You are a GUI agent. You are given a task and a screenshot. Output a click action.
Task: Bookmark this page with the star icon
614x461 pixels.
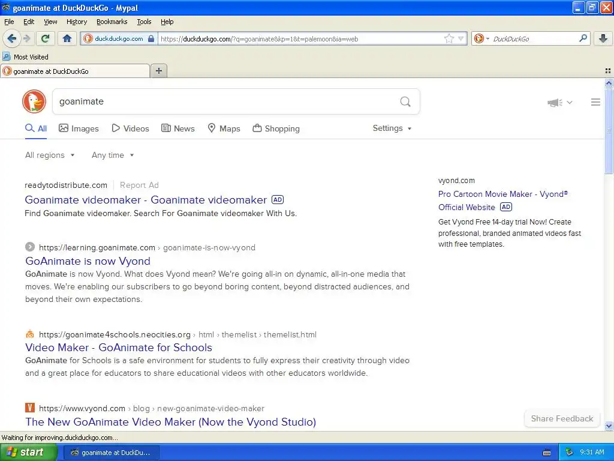[449, 38]
